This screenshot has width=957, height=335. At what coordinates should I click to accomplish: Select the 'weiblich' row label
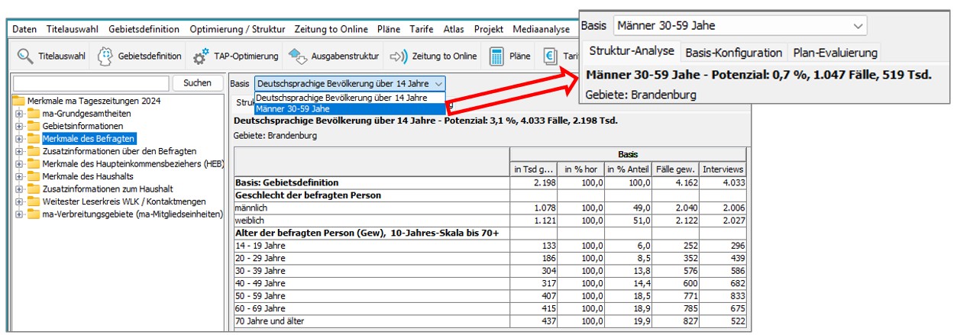pyautogui.click(x=251, y=221)
